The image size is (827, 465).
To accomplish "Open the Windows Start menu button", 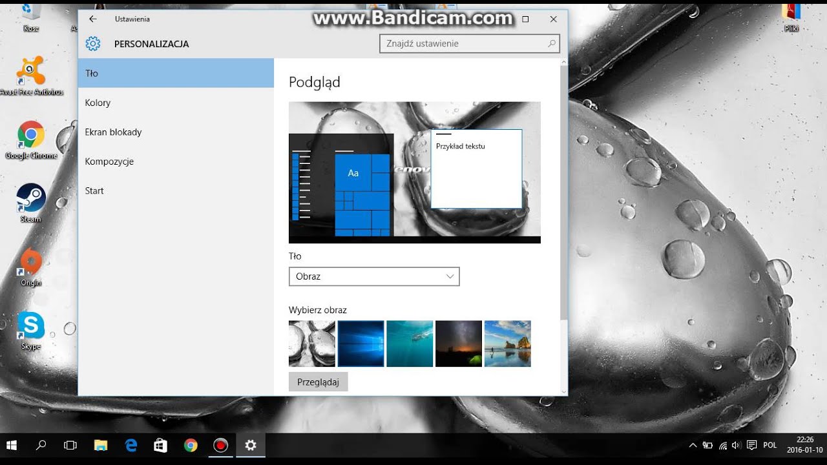I will tap(11, 445).
